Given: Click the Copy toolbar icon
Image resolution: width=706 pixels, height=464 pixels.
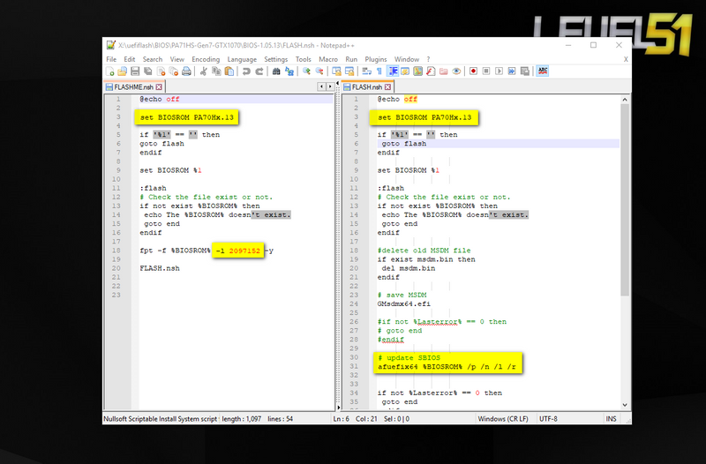Looking at the screenshot, I should pos(216,71).
